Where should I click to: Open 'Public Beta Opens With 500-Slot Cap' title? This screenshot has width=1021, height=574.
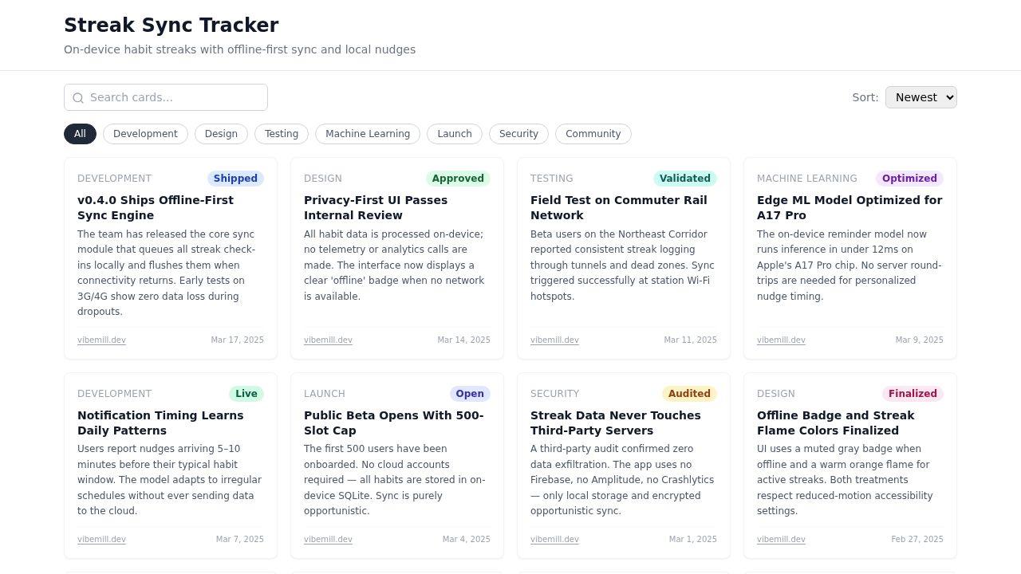394,423
